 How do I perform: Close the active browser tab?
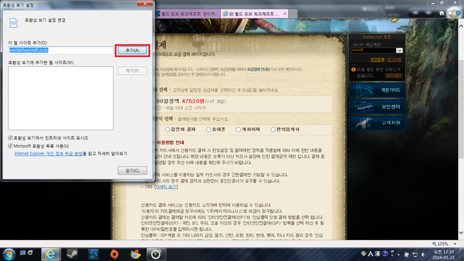pos(285,13)
